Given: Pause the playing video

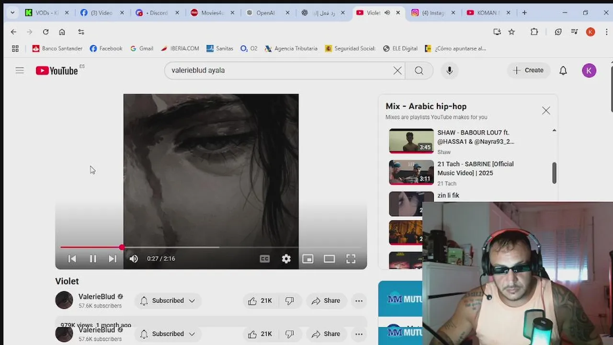Looking at the screenshot, I should point(93,259).
